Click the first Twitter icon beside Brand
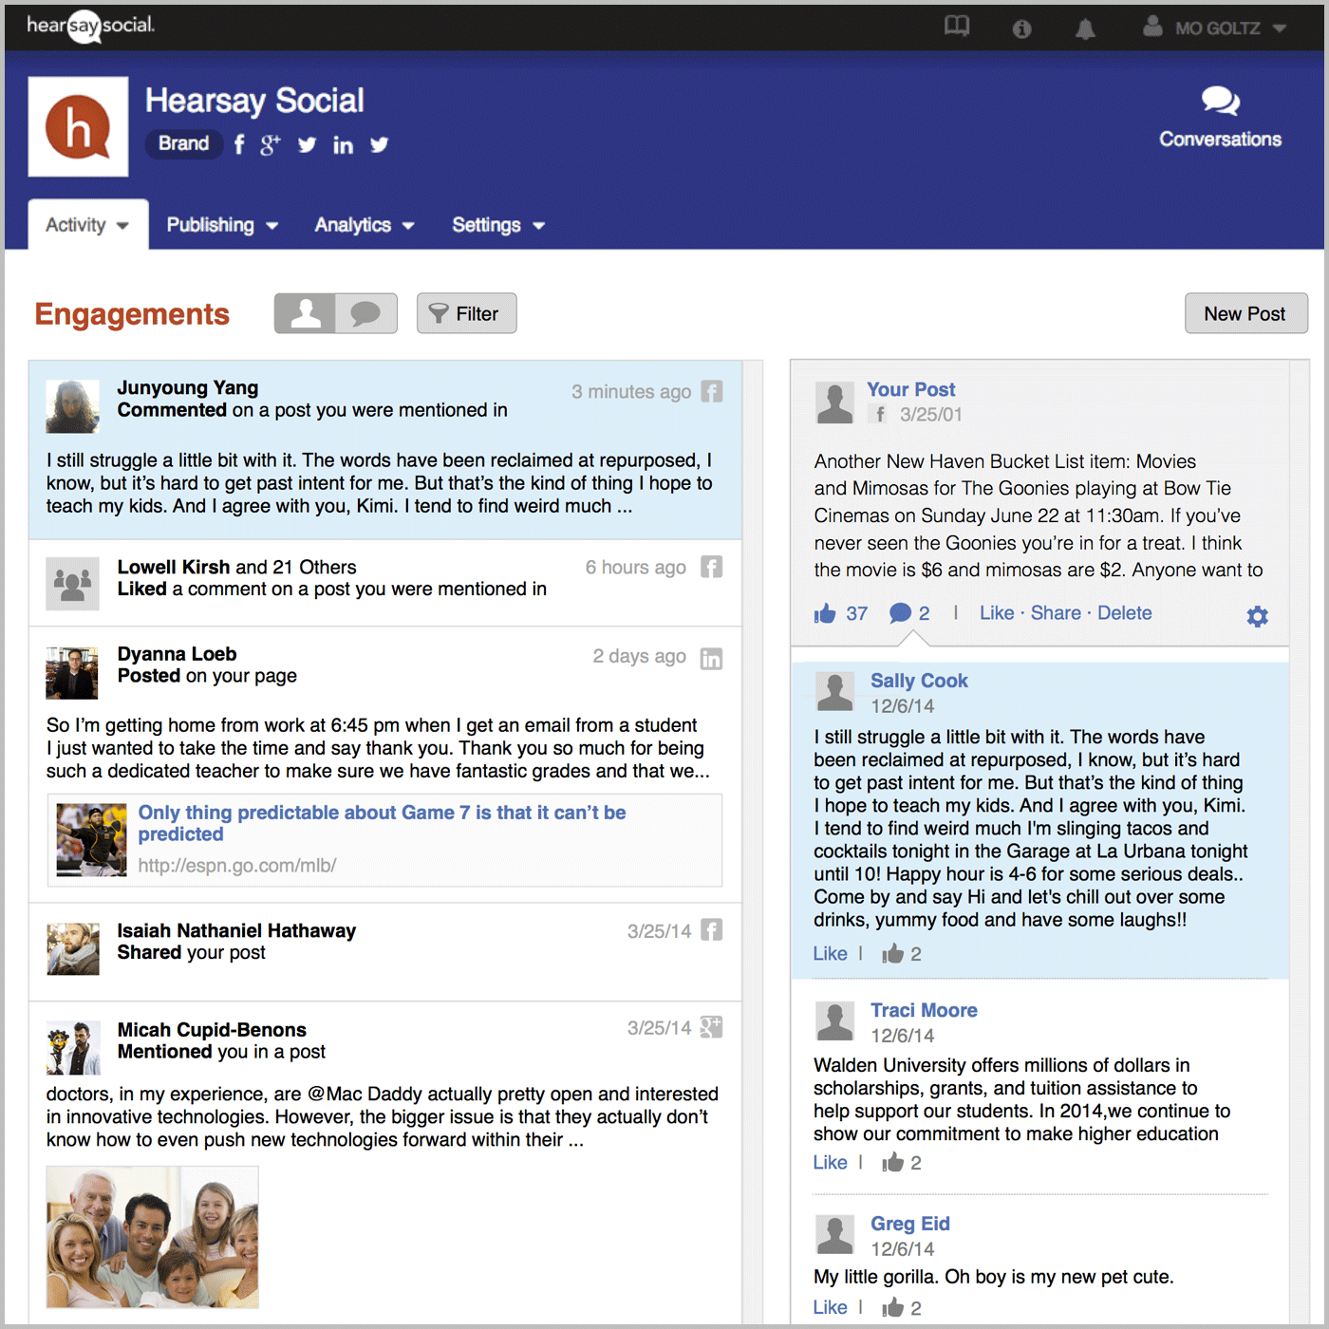Viewport: 1329px width, 1329px height. point(307,144)
